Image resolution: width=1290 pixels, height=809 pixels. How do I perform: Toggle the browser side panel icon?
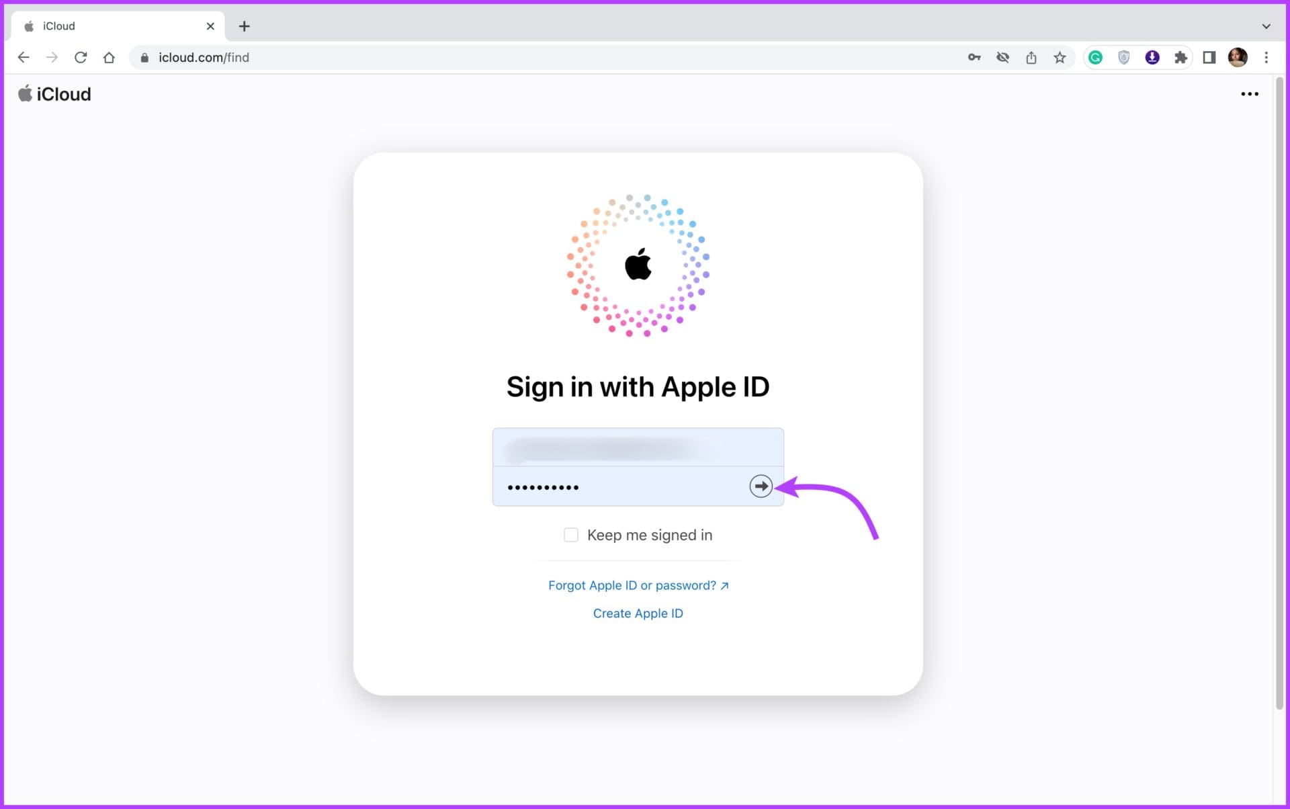1209,58
